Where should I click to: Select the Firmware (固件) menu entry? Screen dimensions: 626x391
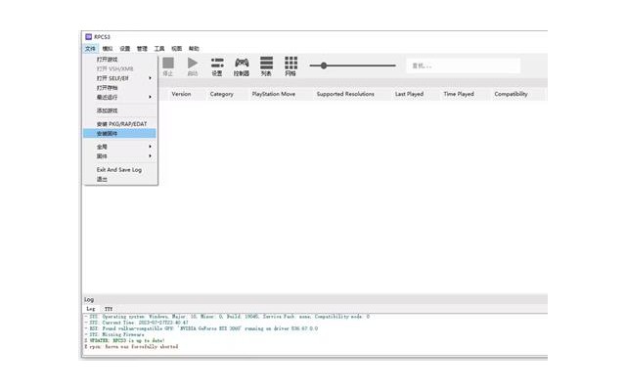(x=119, y=156)
